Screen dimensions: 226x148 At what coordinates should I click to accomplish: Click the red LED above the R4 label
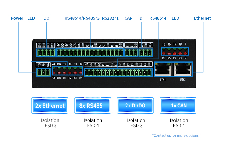(x=81, y=73)
